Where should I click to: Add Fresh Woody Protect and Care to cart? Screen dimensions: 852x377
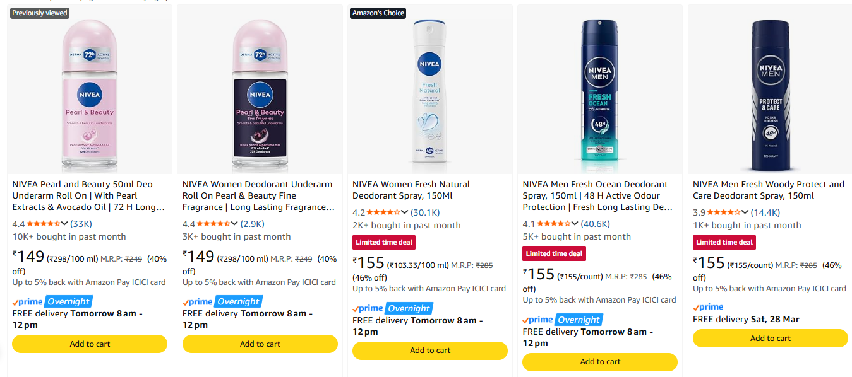pos(770,339)
